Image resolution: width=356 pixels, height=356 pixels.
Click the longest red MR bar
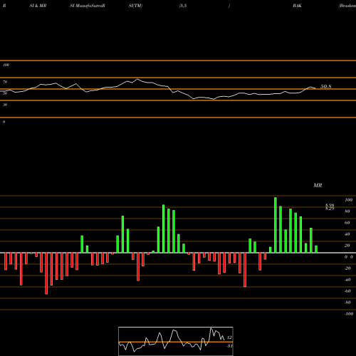tap(46, 273)
